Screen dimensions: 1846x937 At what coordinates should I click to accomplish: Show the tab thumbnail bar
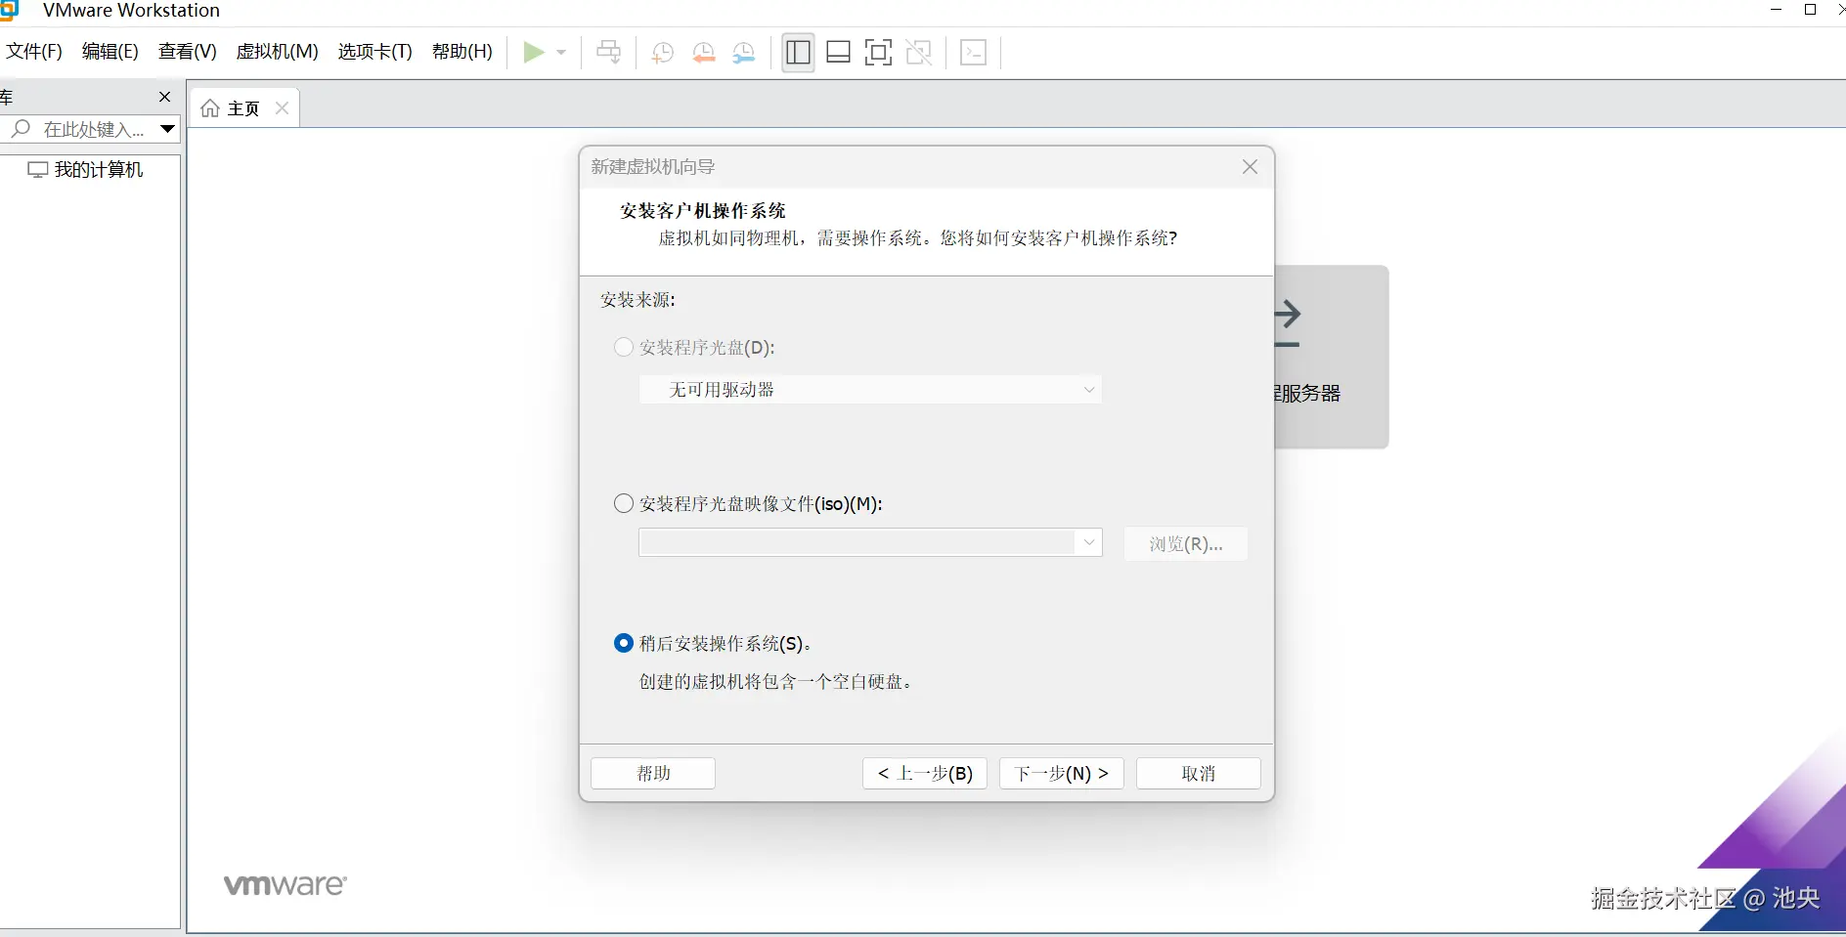coord(838,52)
